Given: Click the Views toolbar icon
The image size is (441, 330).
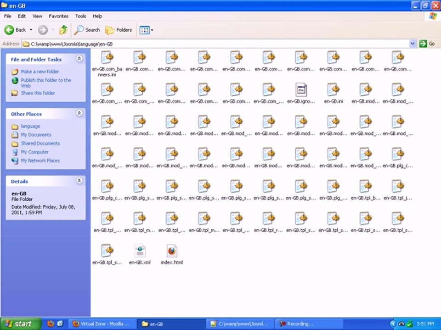Looking at the screenshot, I should 145,30.
